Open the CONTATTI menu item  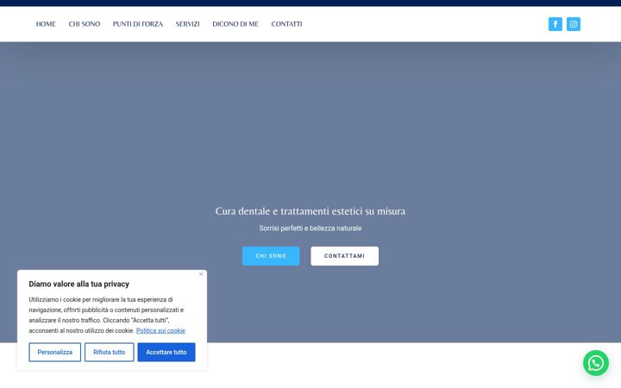point(286,24)
